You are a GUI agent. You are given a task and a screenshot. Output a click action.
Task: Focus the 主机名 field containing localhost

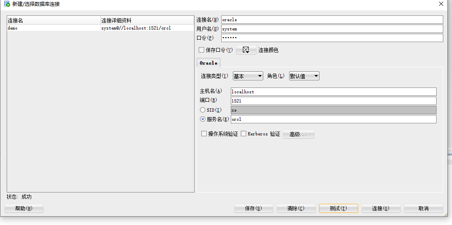334,92
